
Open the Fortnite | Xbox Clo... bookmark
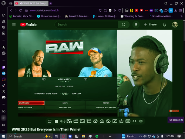pyautogui.click(x=22, y=16)
